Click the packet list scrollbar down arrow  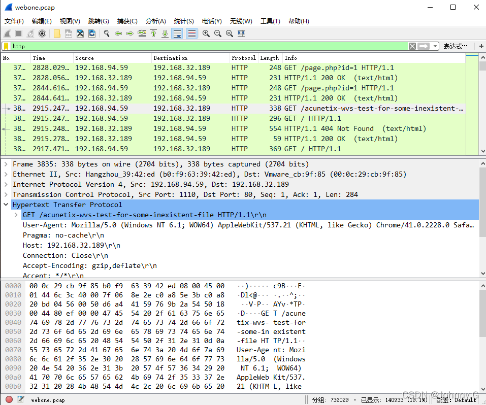482,151
